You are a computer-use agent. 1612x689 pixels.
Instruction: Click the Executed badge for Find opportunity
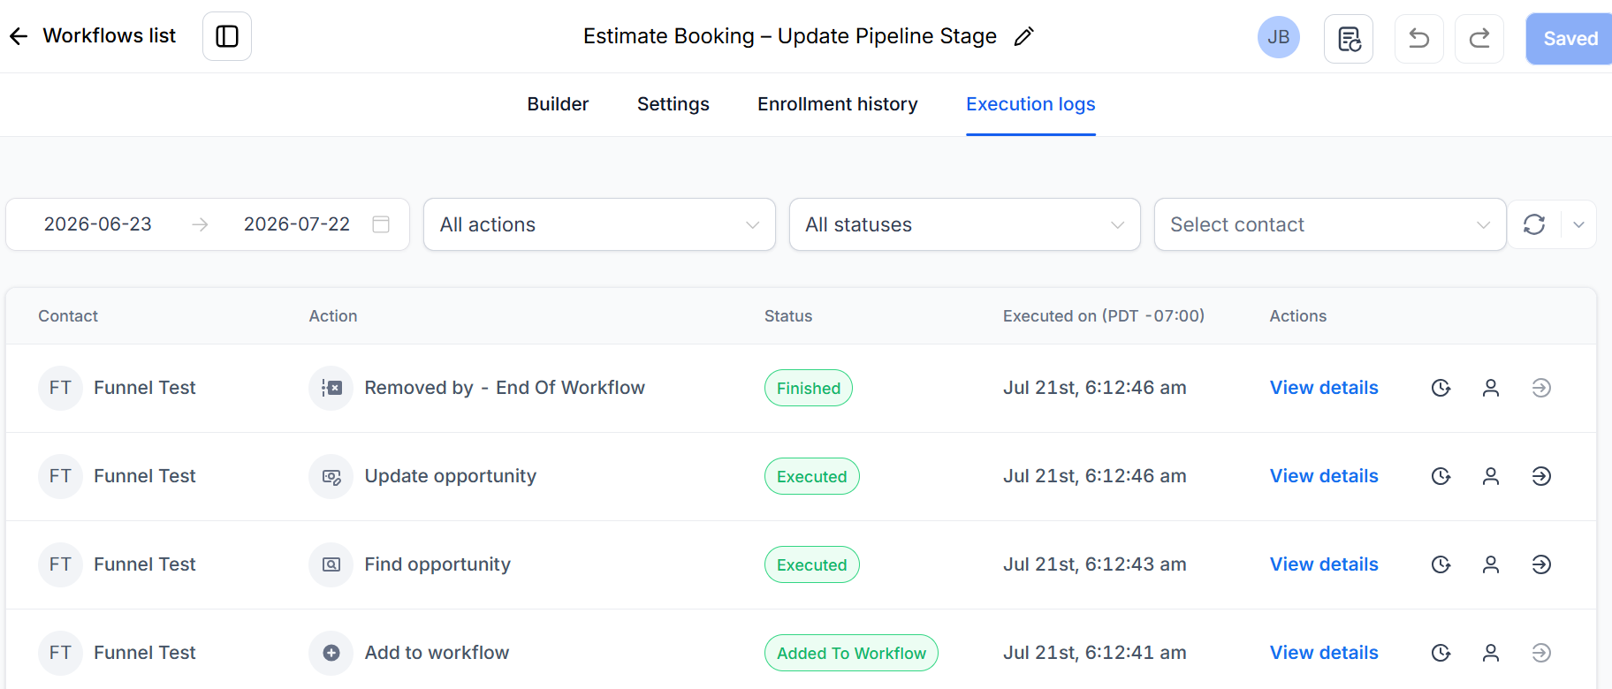point(812,564)
